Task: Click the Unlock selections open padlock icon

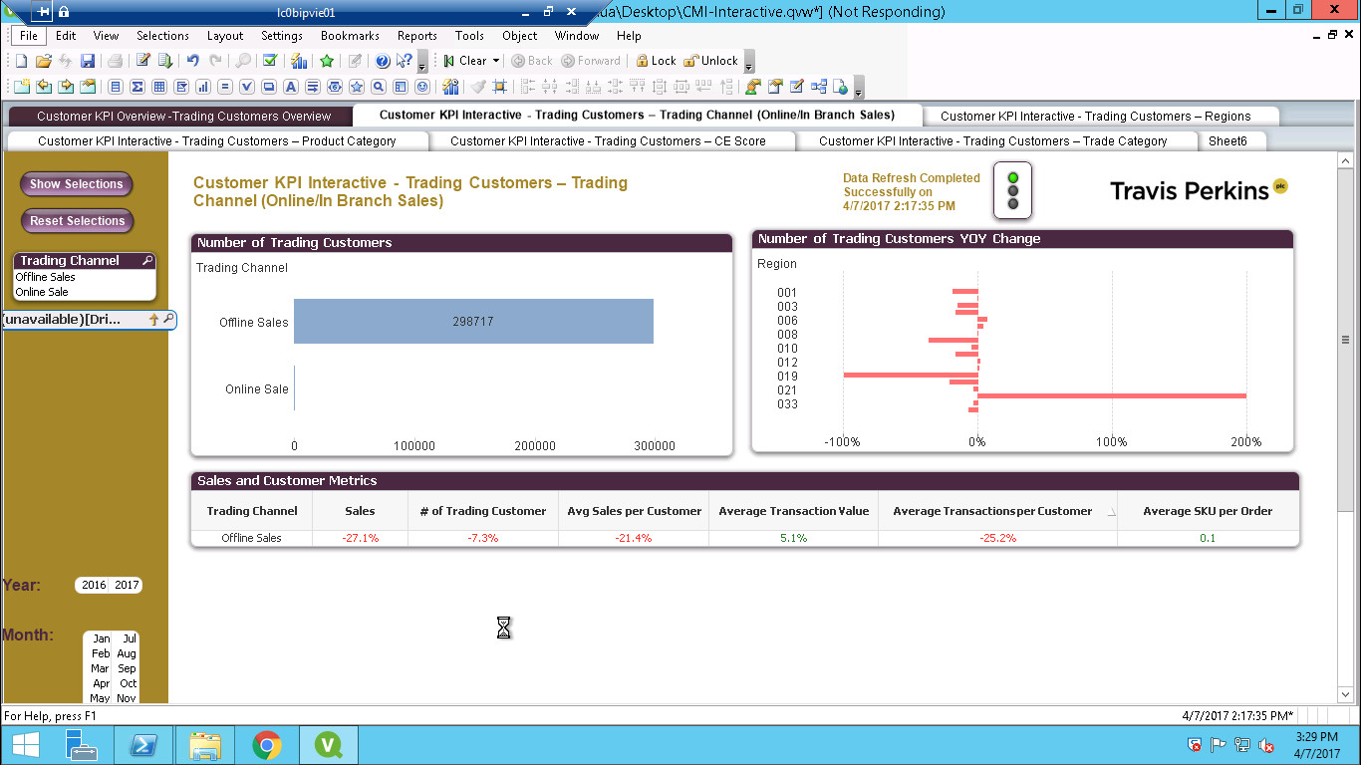Action: tap(690, 61)
